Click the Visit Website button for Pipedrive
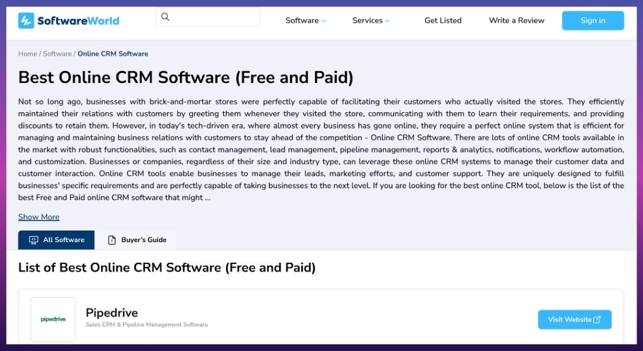Screen dimensions: 643x351 575,319
